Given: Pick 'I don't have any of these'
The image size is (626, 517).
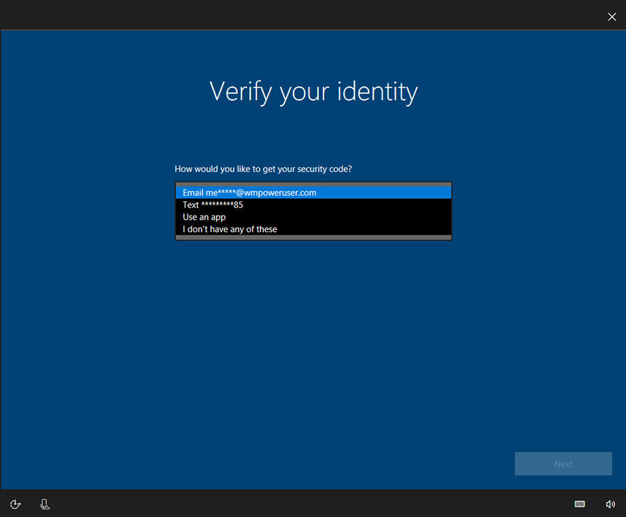Looking at the screenshot, I should click(x=313, y=229).
